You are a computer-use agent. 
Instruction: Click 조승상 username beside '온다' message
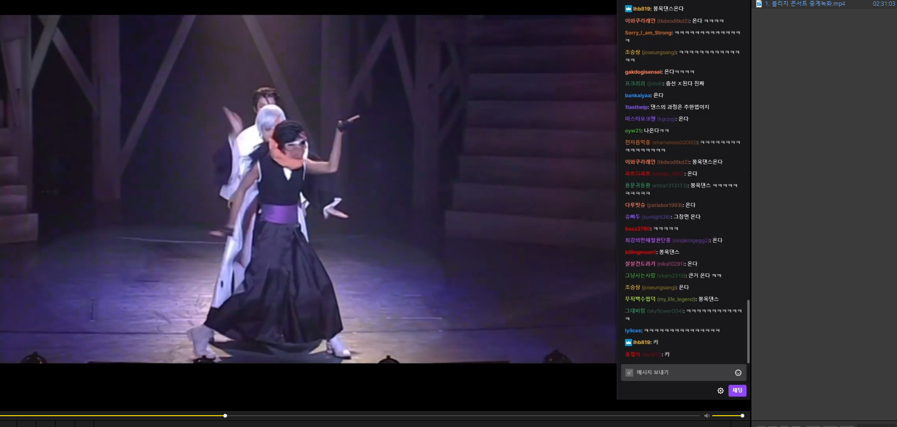633,287
